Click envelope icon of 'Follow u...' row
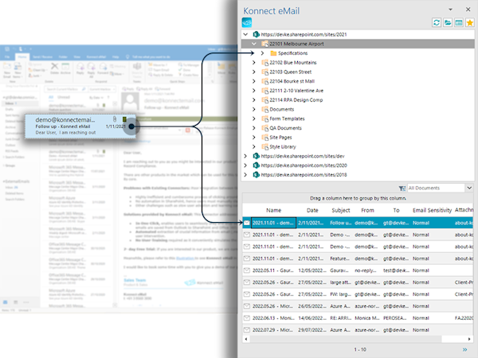The width and height of the screenshot is (478, 358). [247, 223]
